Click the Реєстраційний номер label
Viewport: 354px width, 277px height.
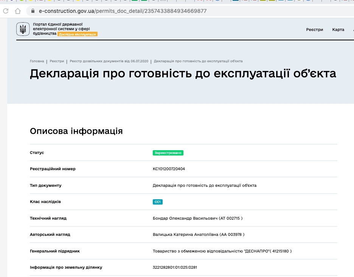[x=53, y=169]
